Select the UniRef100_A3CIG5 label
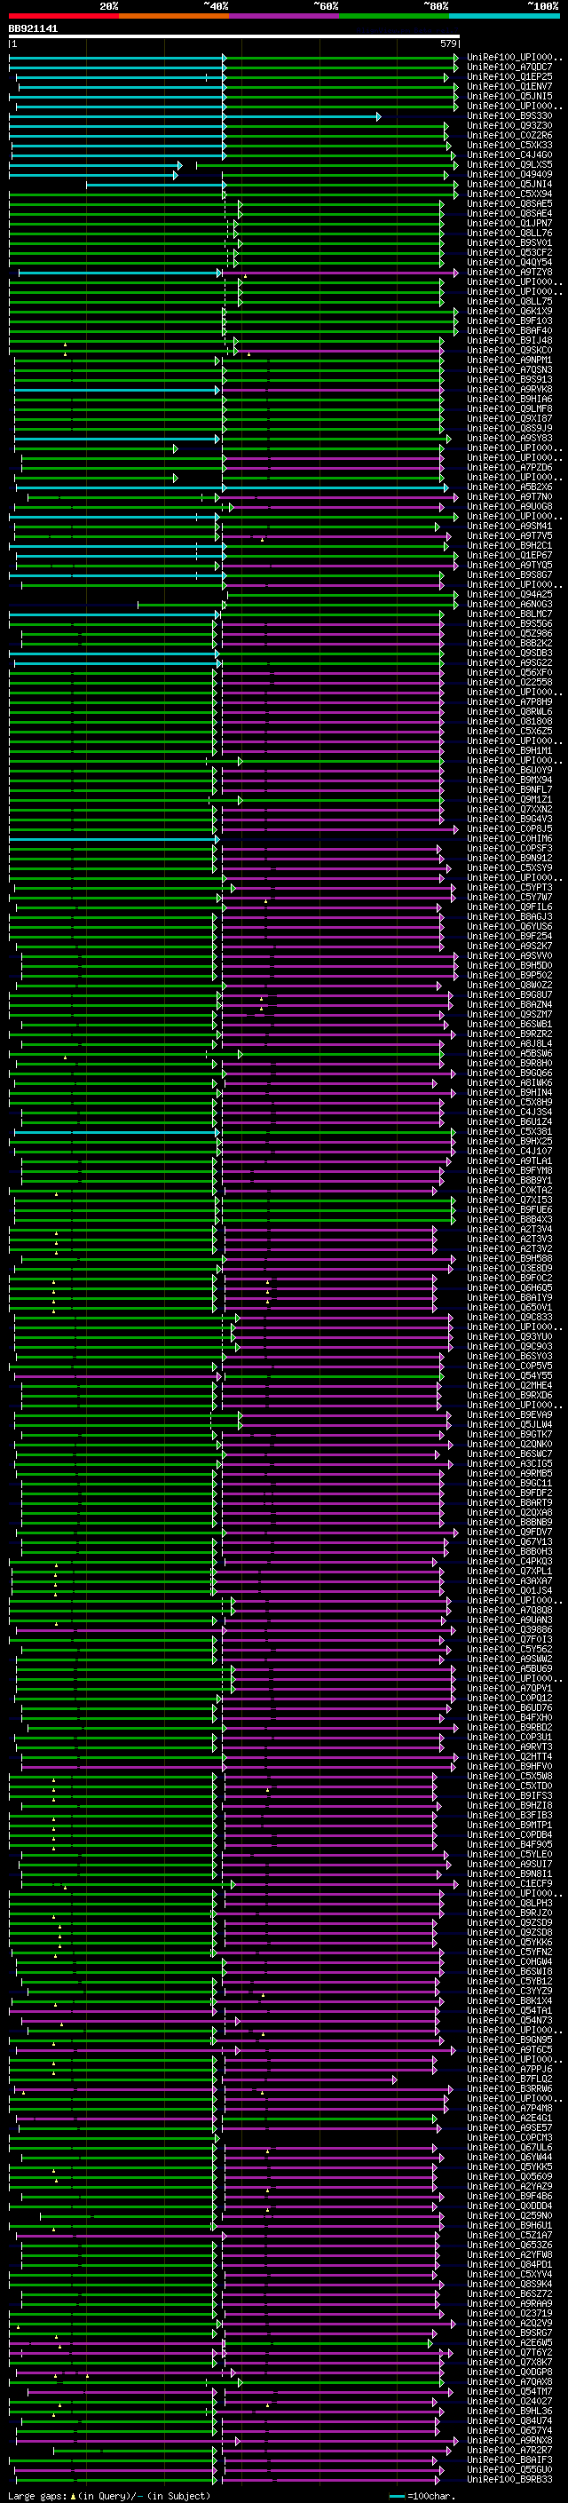The height and width of the screenshot is (2503, 568). pyautogui.click(x=509, y=1463)
